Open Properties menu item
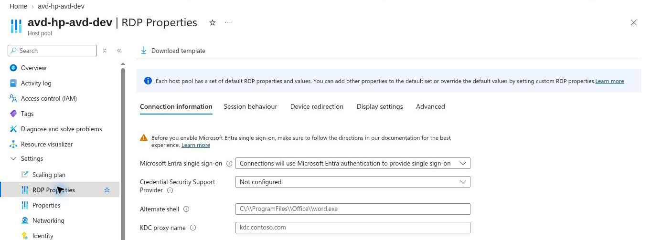 pos(46,205)
